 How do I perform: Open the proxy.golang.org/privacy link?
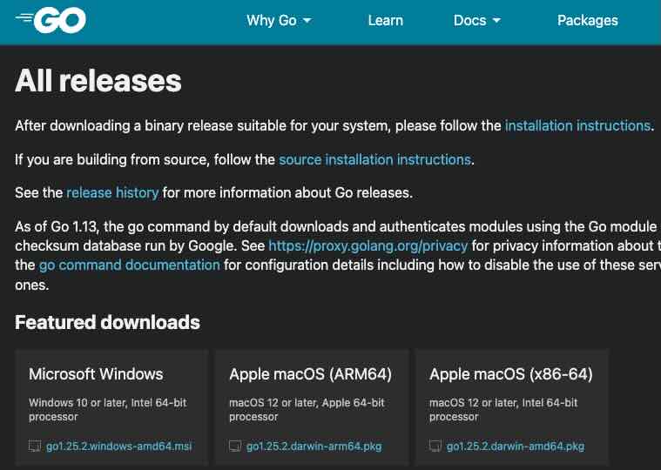point(368,246)
